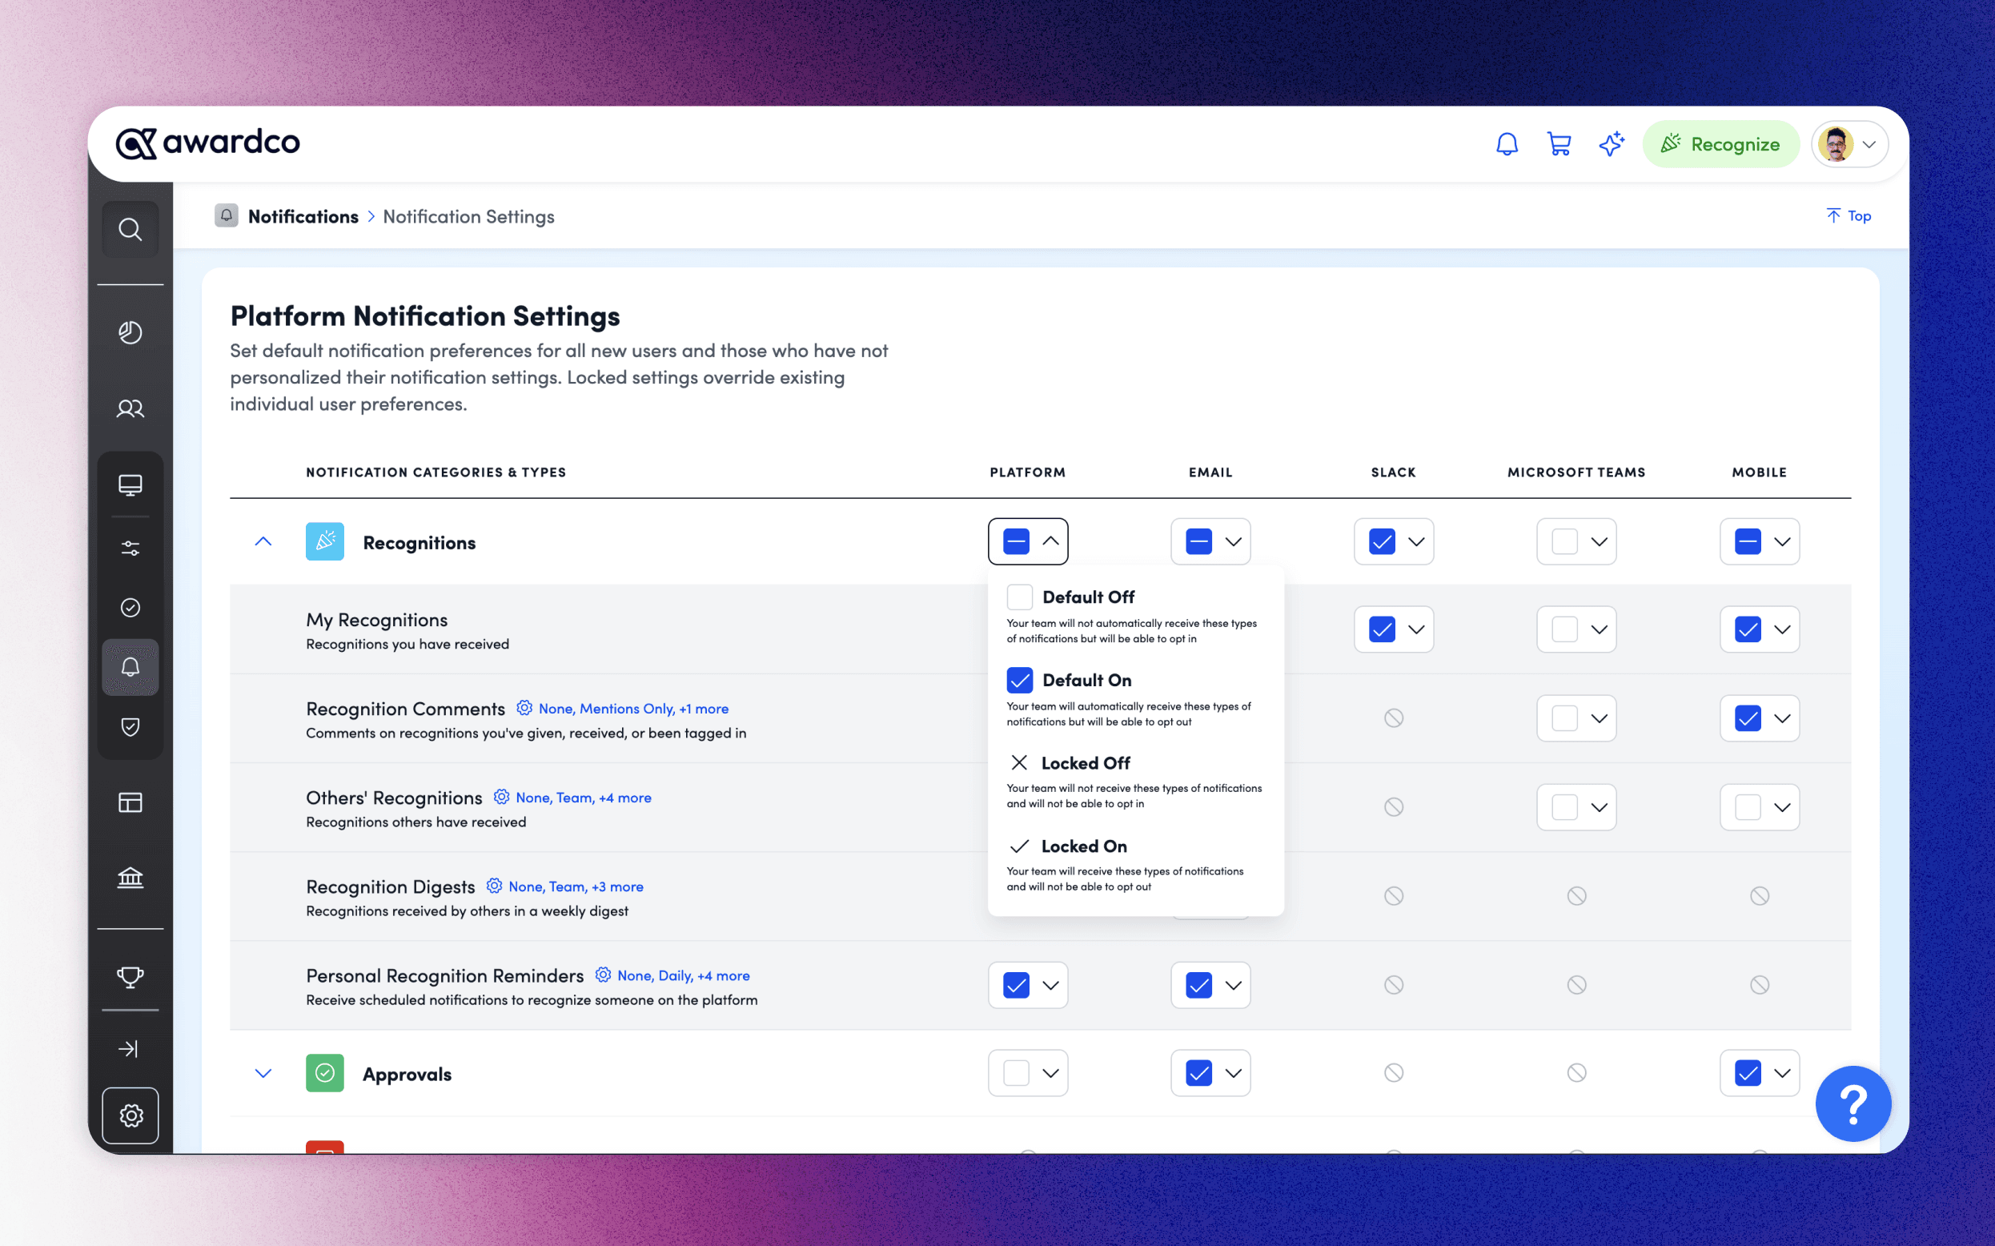Toggle Others' Recognitions Mobile checkbox

1747,808
